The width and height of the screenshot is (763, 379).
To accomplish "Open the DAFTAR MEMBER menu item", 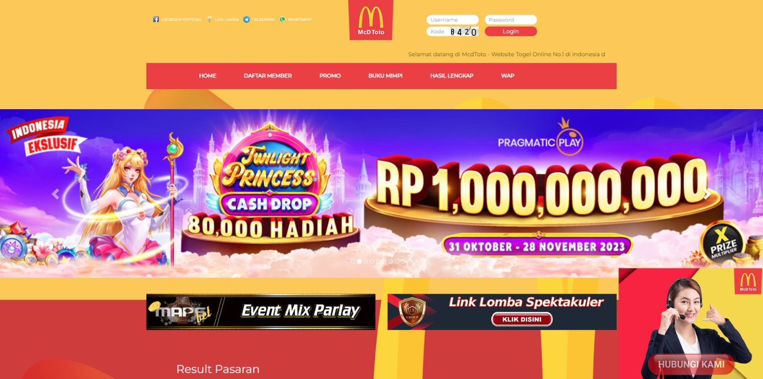I will (268, 76).
